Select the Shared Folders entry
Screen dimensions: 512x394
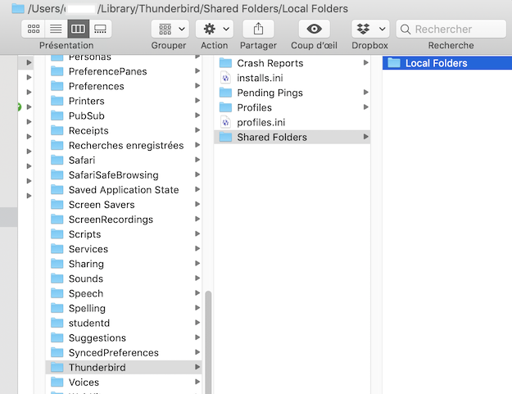tap(272, 137)
